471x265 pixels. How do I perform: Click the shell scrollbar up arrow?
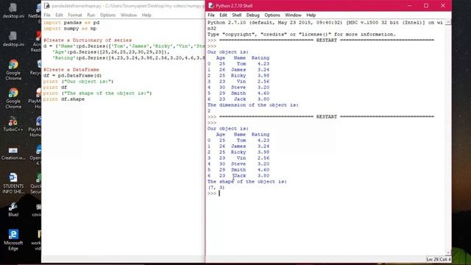448,22
